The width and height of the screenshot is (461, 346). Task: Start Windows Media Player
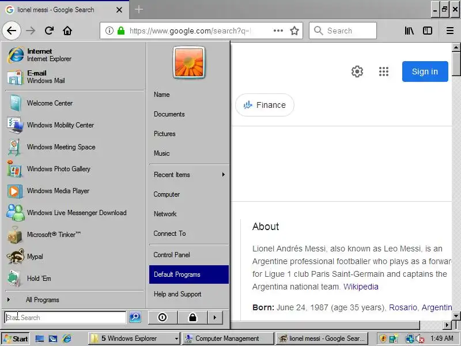pyautogui.click(x=75, y=191)
